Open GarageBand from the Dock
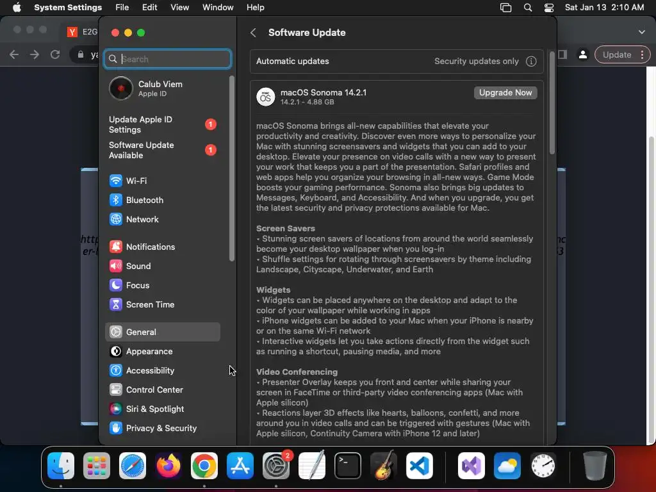Viewport: 656px width, 492px height. point(384,466)
